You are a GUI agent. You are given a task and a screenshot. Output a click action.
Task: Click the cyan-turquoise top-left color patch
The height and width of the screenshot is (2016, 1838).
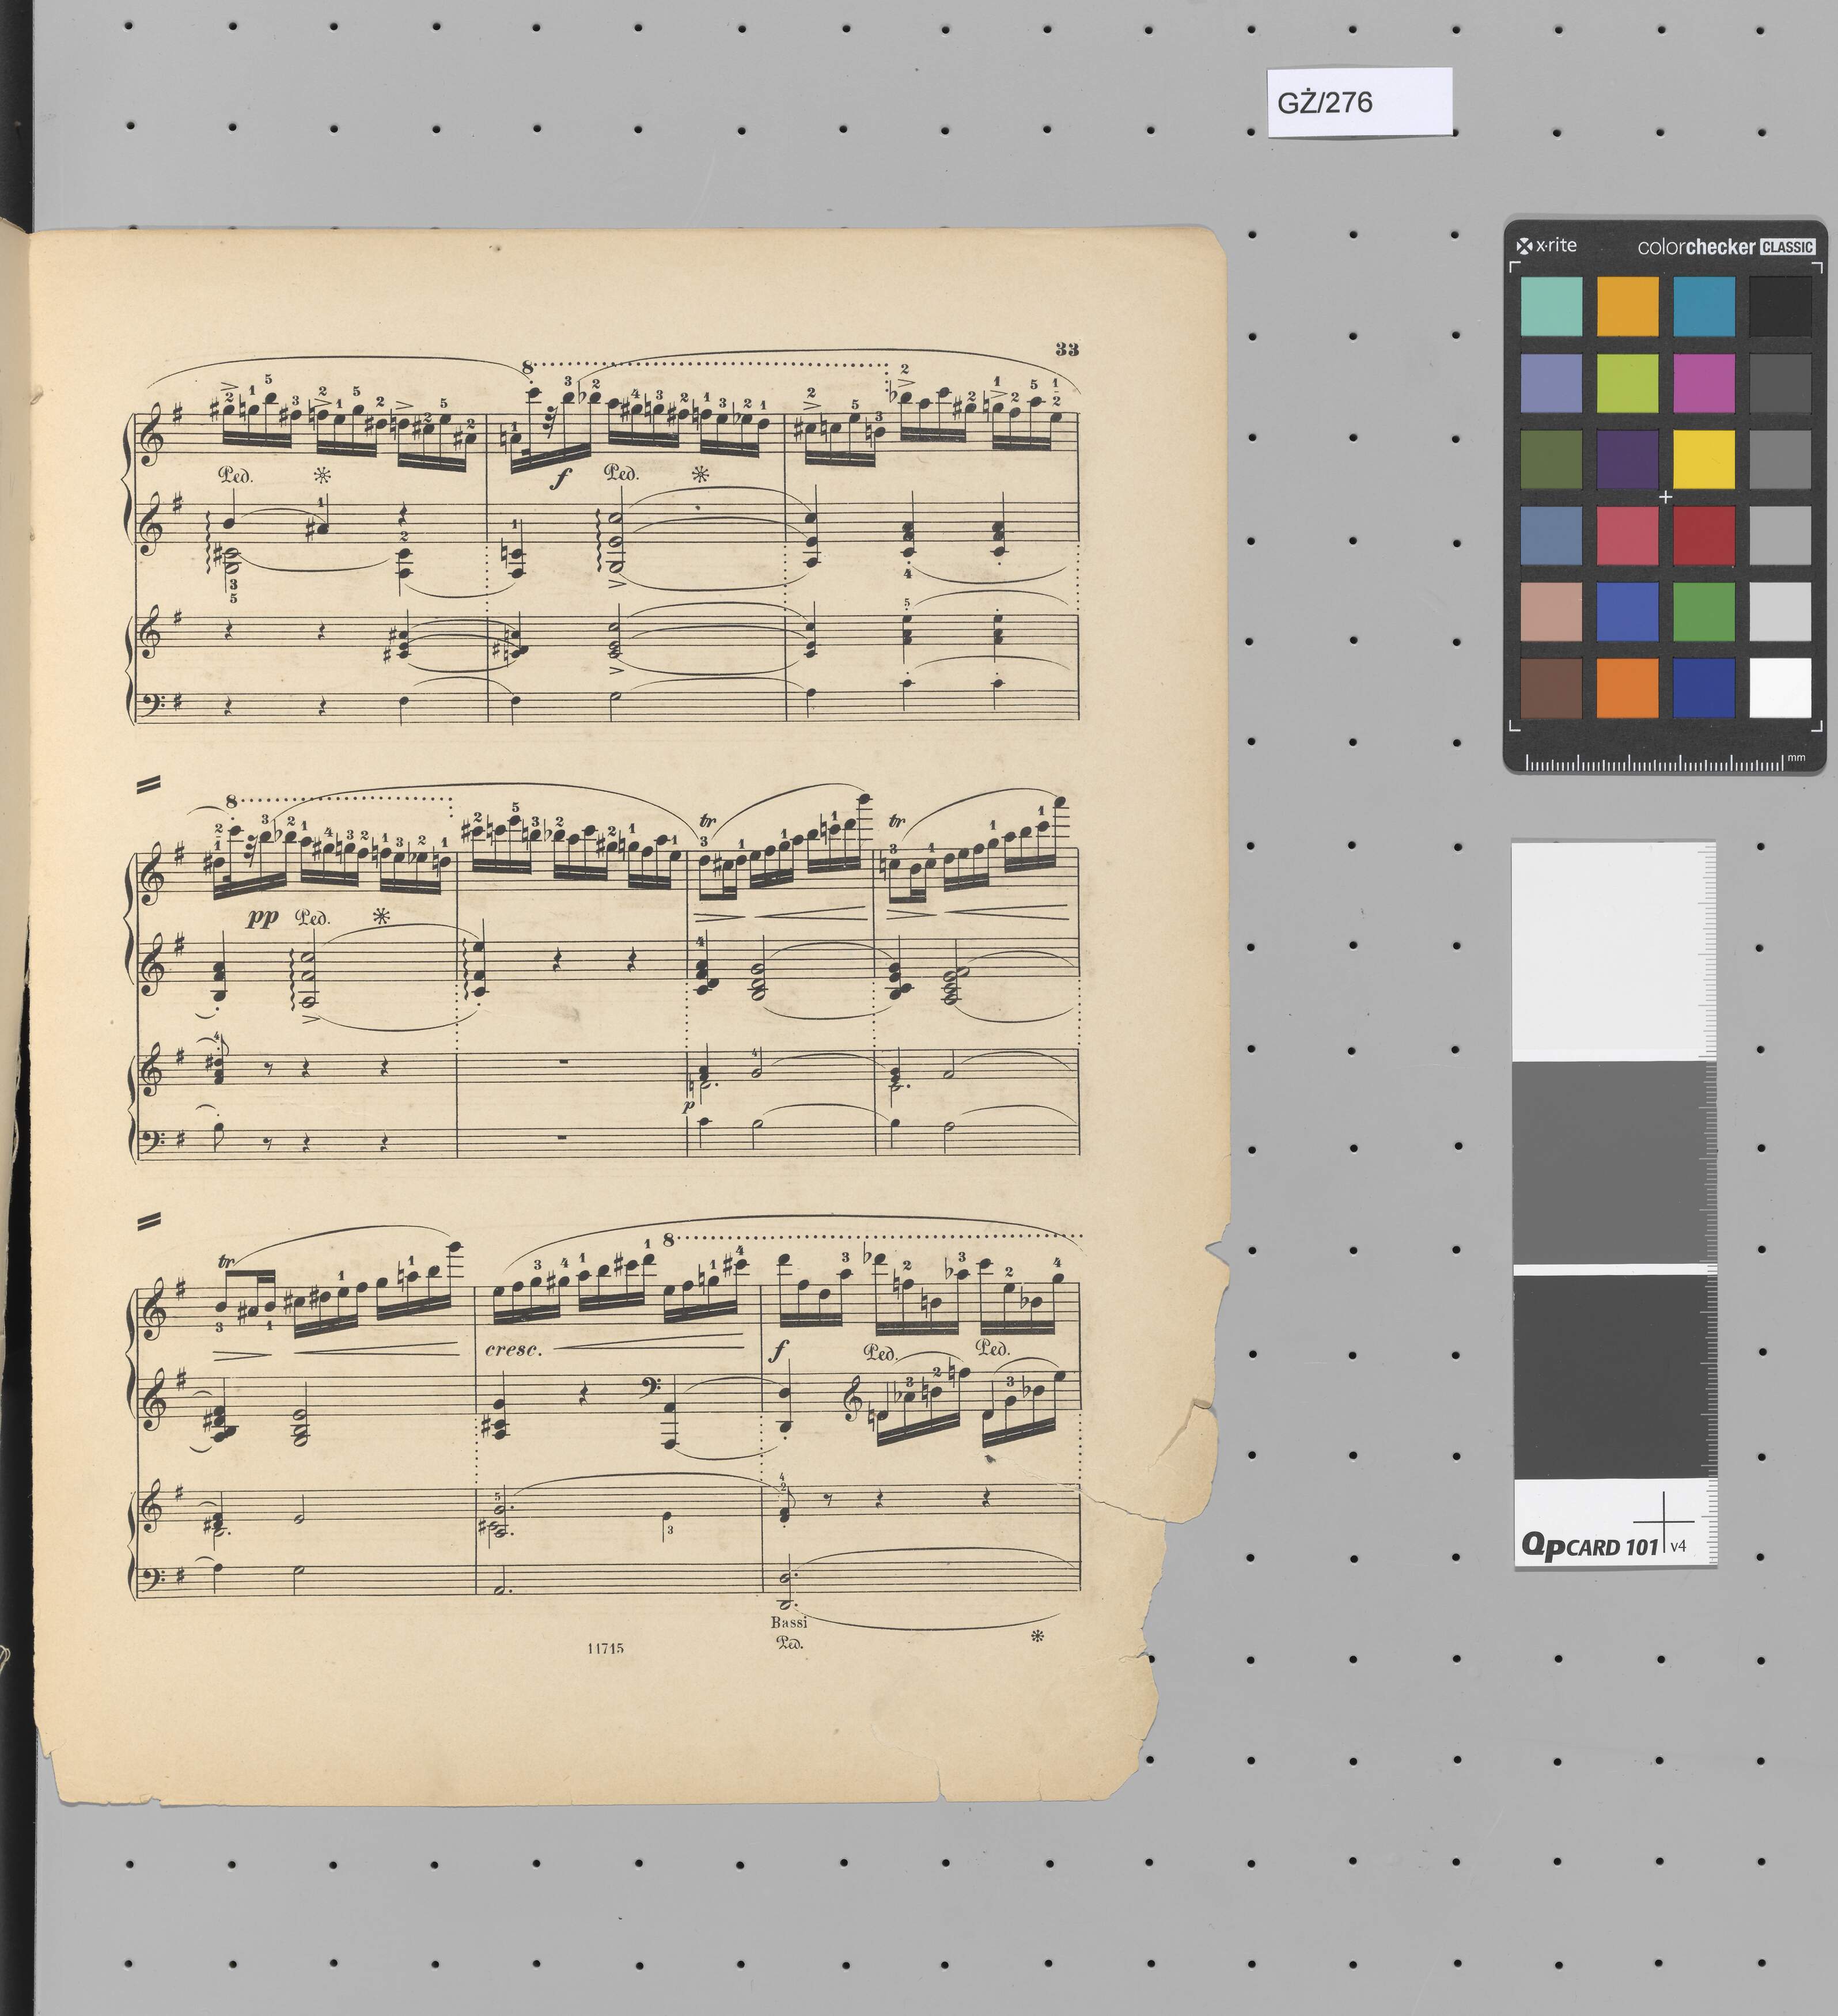click(x=1551, y=306)
